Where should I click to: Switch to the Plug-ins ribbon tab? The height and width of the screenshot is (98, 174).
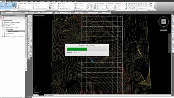[70, 1]
